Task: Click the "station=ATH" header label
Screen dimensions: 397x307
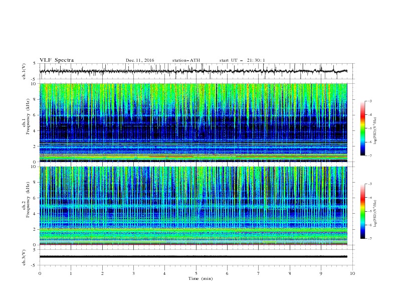Action: 186,60
